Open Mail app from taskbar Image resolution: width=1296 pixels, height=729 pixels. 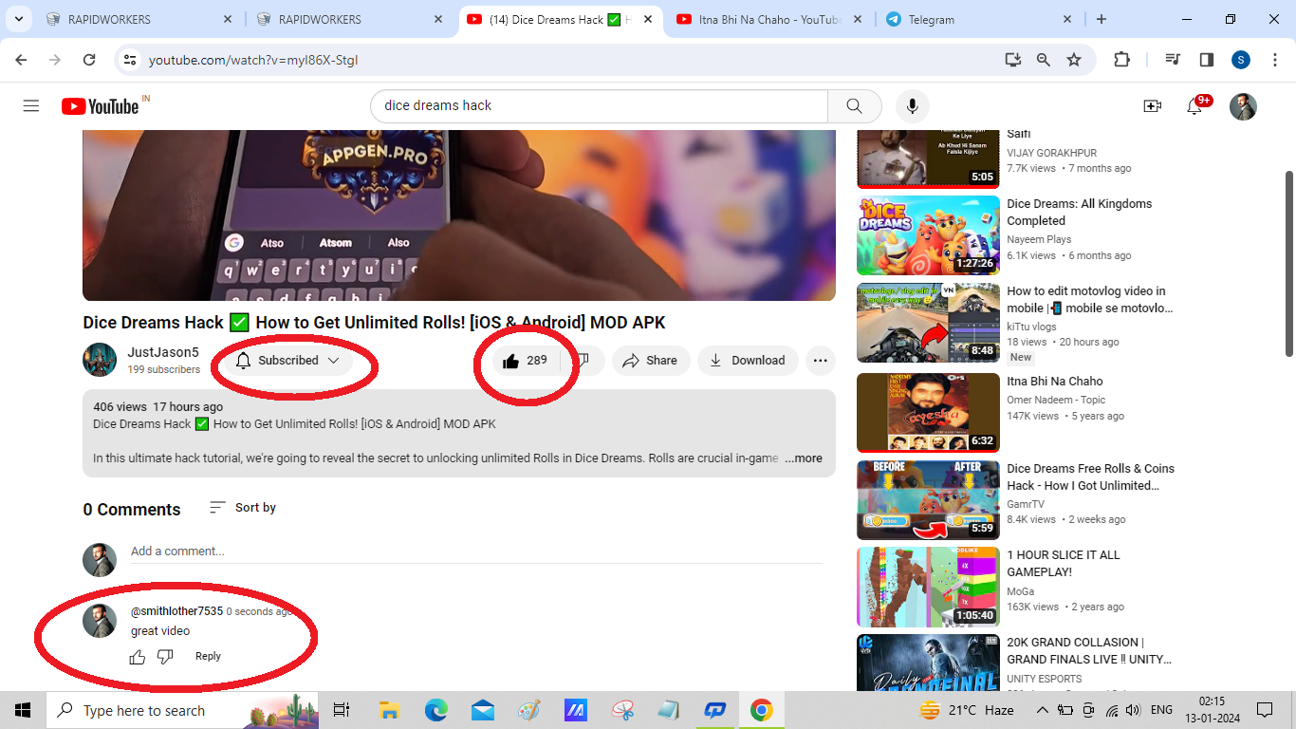[482, 710]
